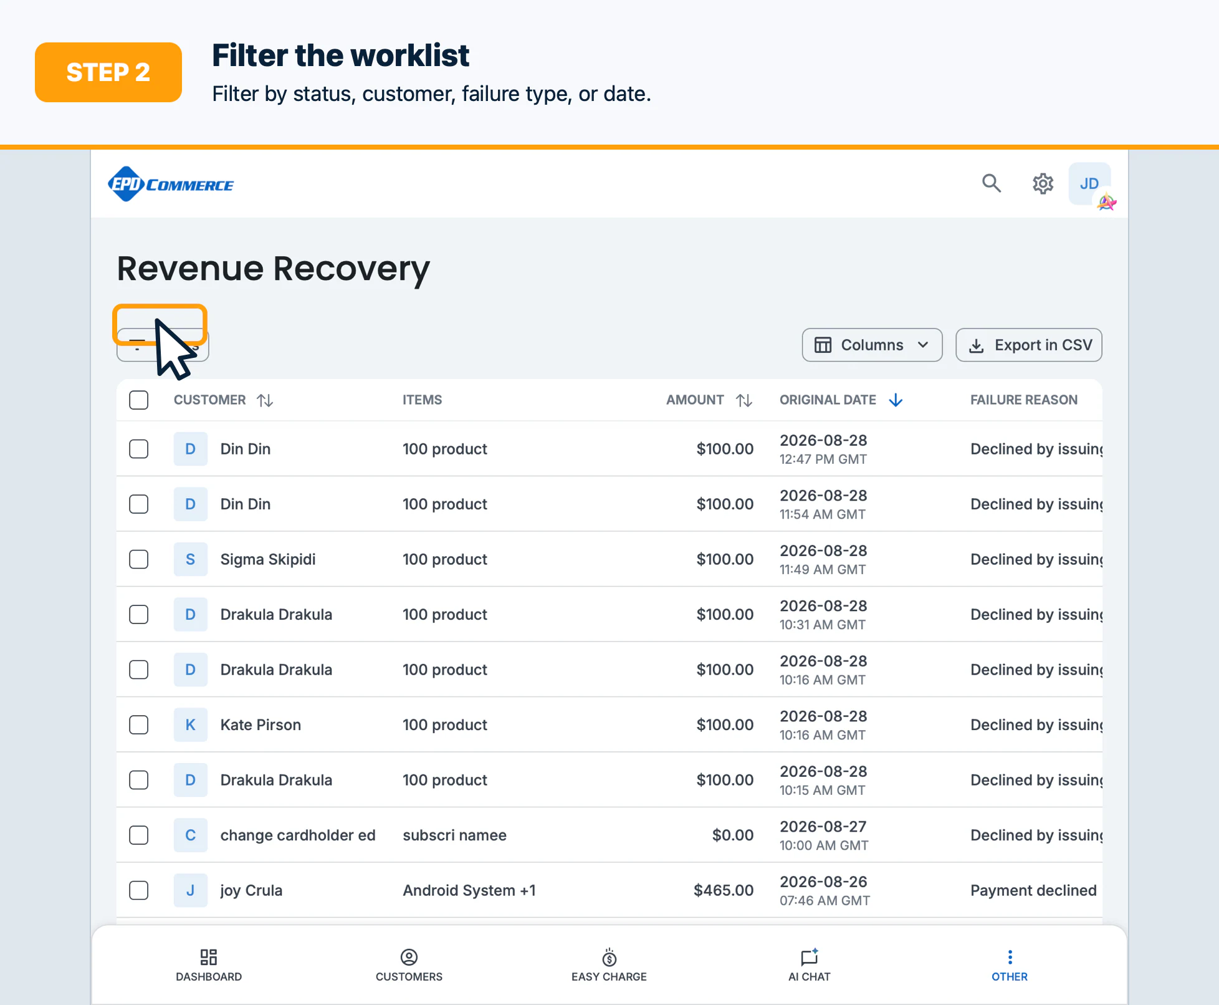Viewport: 1219px width, 1005px height.
Task: Click the Dashboard grid icon
Action: 209,957
